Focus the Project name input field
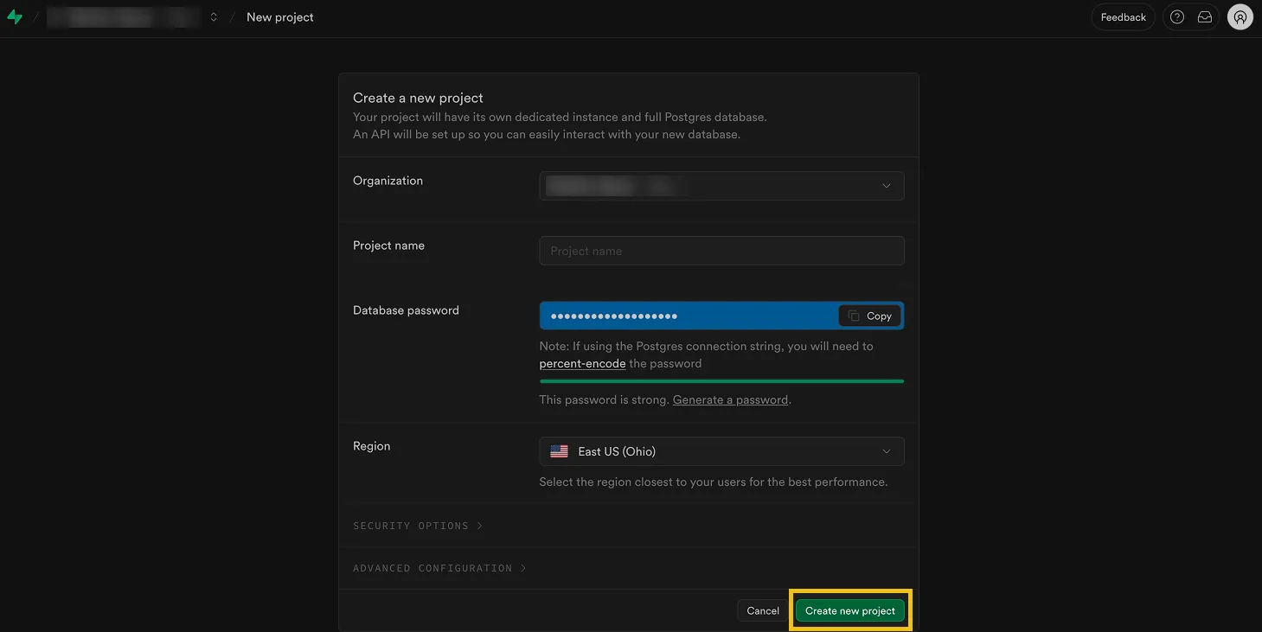This screenshot has width=1262, height=632. click(721, 251)
